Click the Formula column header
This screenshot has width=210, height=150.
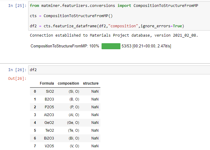(47, 83)
